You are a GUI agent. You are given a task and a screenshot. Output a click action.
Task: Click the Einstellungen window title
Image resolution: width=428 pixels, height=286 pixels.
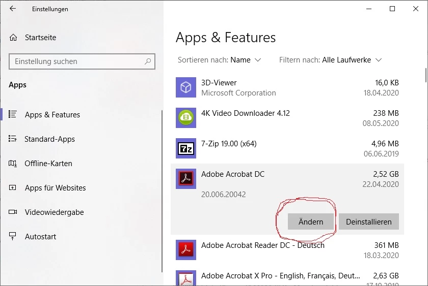[50, 9]
